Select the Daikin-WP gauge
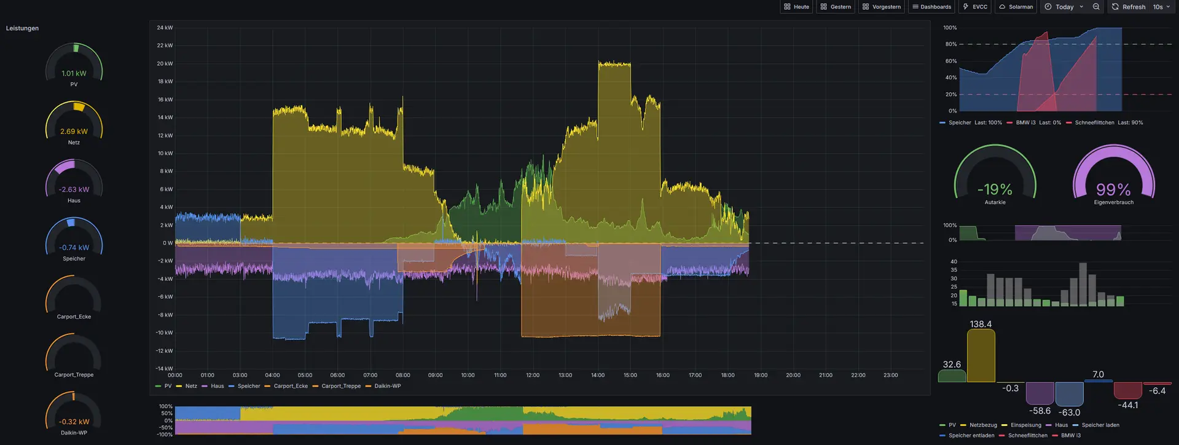1179x445 pixels. 74,414
